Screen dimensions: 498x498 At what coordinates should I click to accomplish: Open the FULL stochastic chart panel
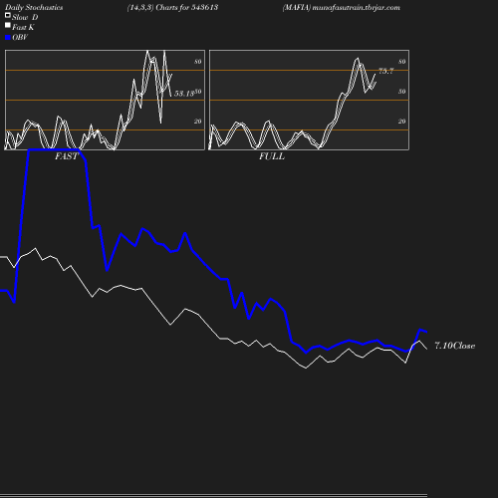coord(309,100)
